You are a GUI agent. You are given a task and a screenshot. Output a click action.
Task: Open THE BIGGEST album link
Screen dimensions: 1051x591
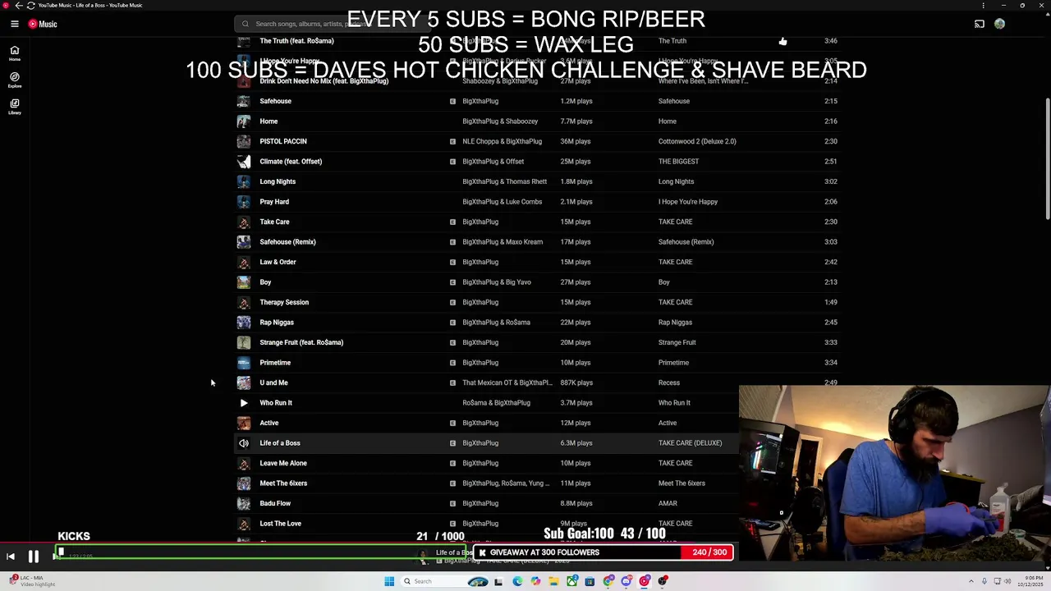point(678,162)
